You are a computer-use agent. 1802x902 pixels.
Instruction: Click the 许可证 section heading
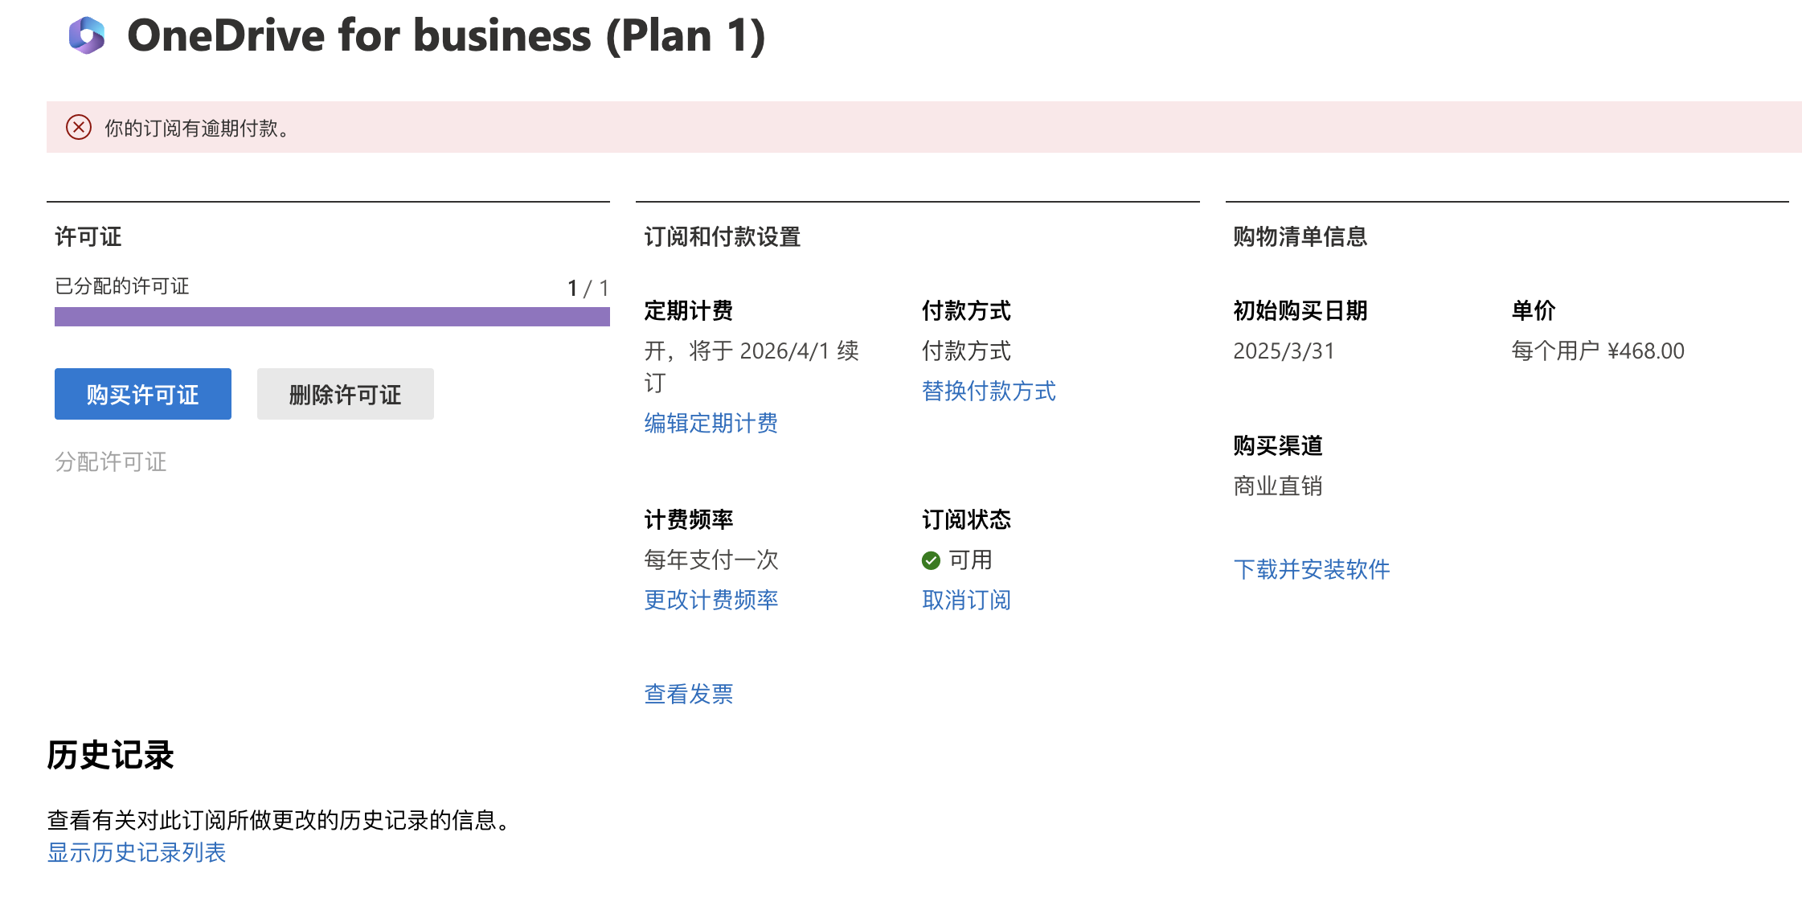coord(88,236)
